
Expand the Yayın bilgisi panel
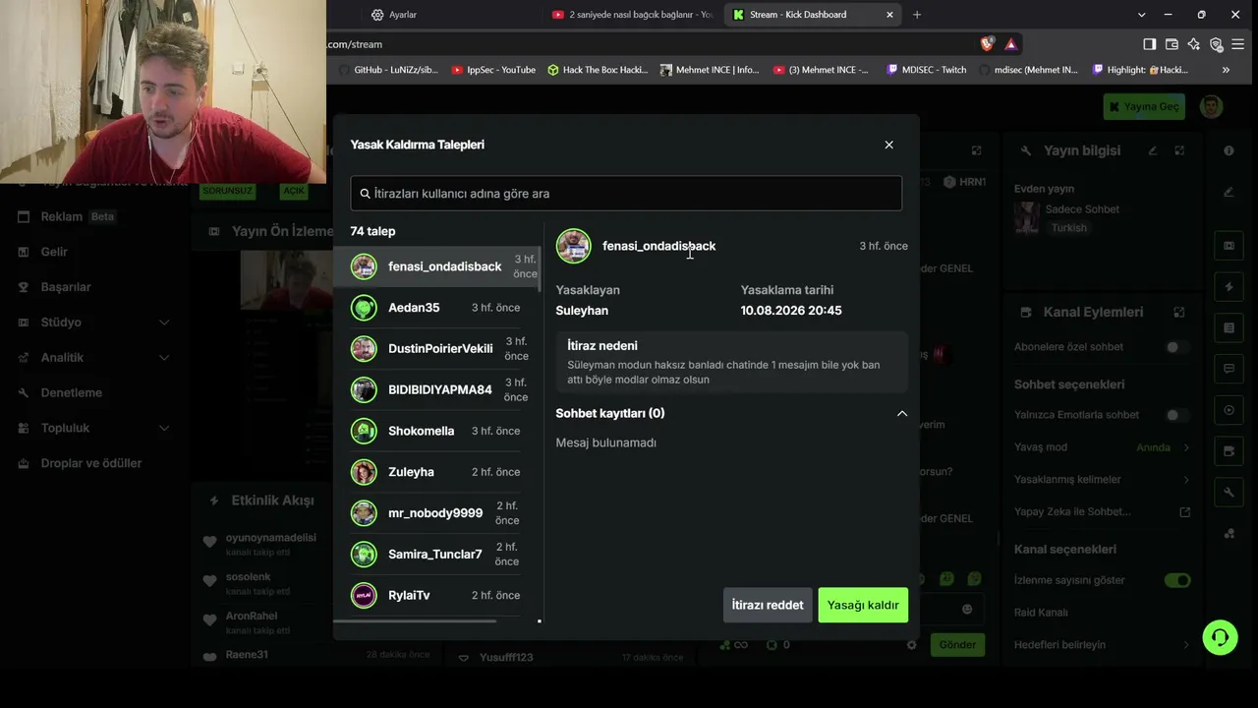pyautogui.click(x=1179, y=150)
